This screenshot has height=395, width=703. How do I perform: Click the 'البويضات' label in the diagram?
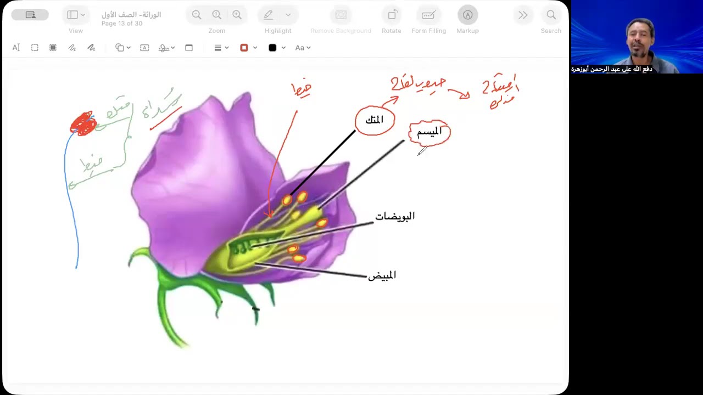pos(395,217)
